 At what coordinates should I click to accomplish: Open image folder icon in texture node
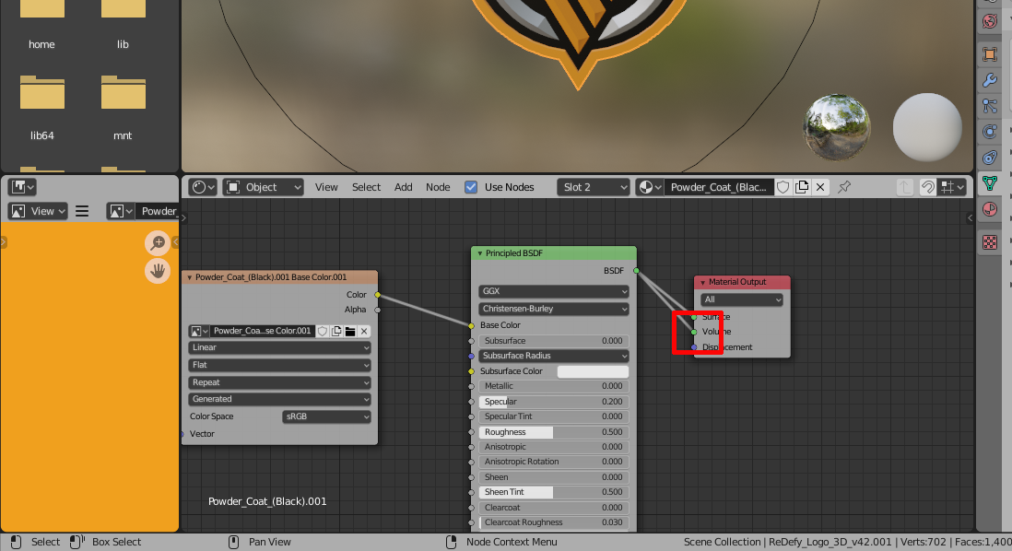tap(350, 331)
